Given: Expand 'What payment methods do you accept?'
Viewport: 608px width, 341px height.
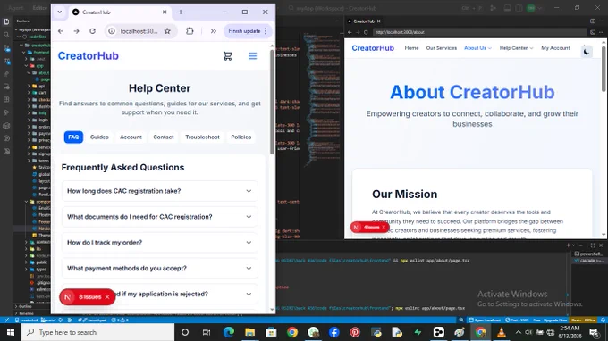Looking at the screenshot, I should click(160, 268).
